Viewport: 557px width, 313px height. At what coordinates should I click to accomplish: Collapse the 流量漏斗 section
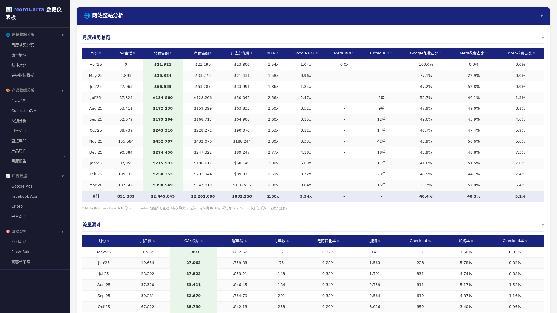[543, 225]
